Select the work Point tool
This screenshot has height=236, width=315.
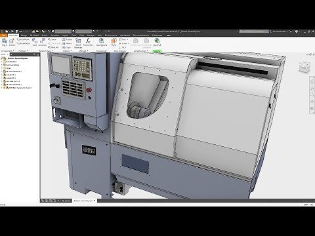pyautogui.click(x=123, y=43)
